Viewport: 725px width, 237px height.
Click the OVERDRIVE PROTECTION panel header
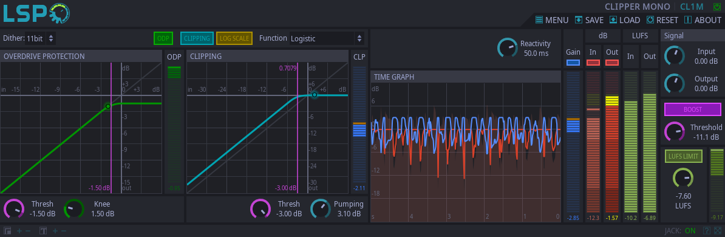pos(81,56)
